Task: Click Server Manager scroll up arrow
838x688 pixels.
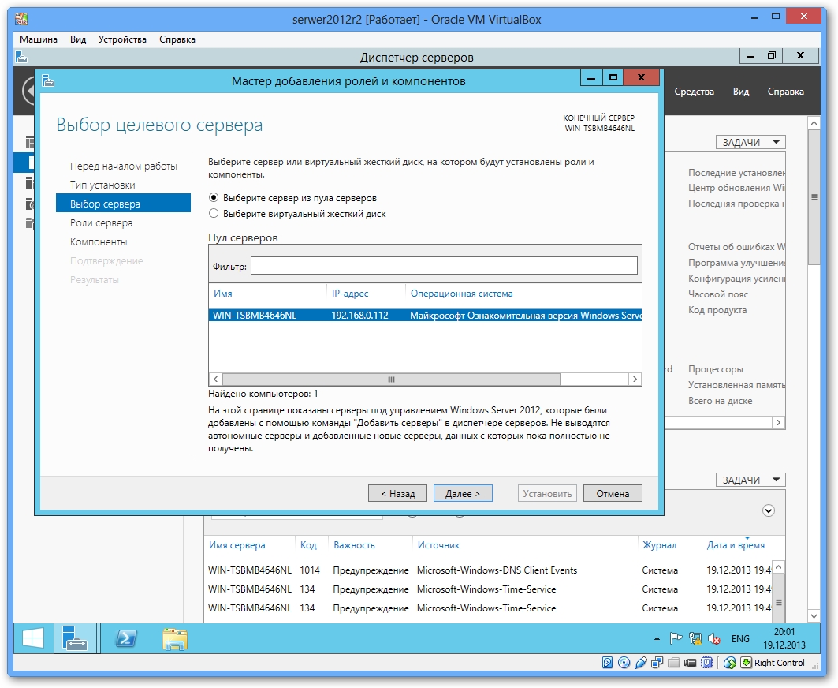Action: 814,124
